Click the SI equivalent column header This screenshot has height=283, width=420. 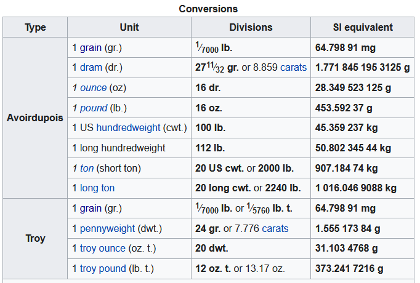[x=363, y=27]
